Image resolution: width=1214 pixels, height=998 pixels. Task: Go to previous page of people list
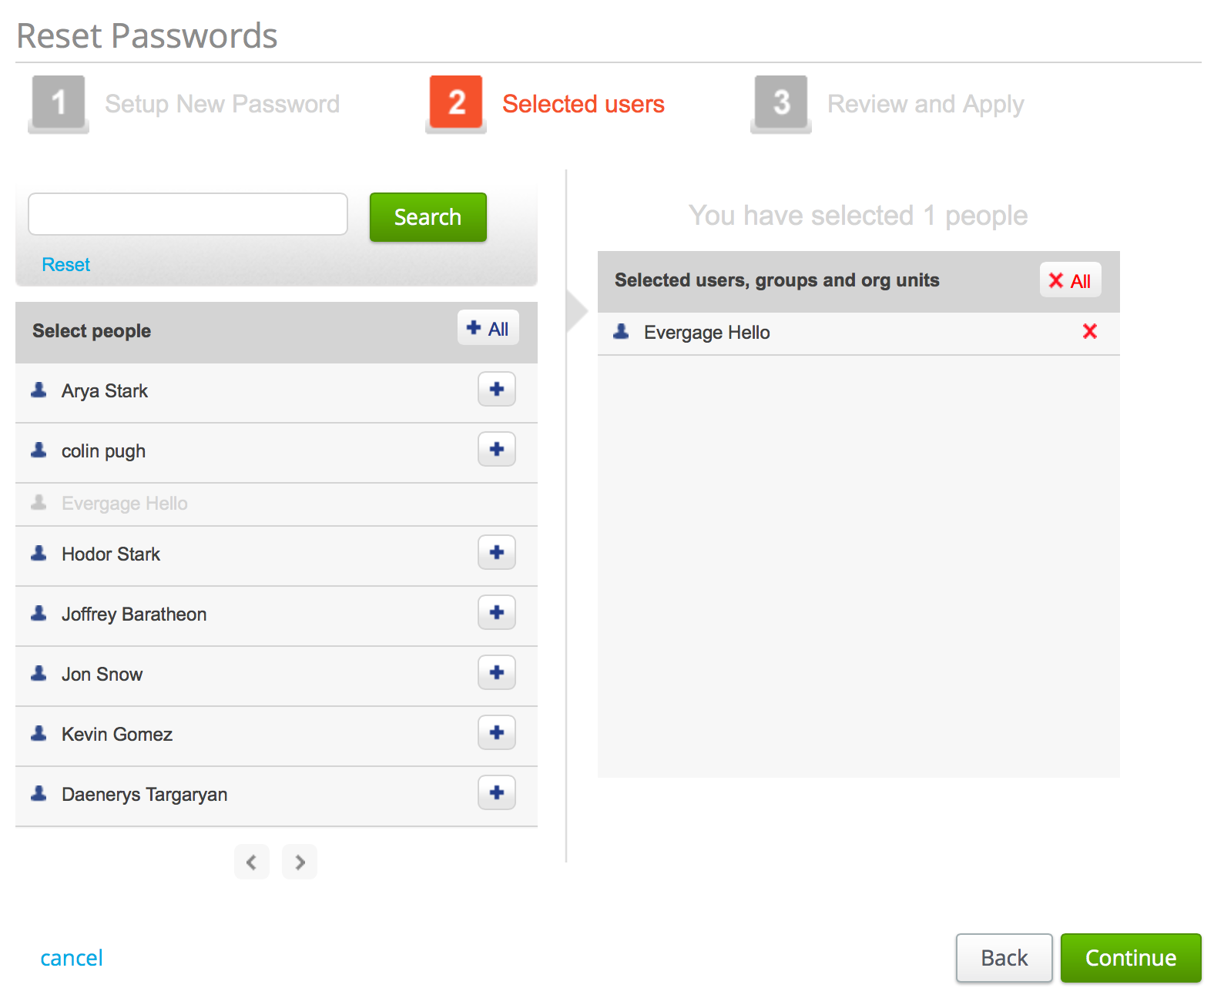click(x=252, y=862)
